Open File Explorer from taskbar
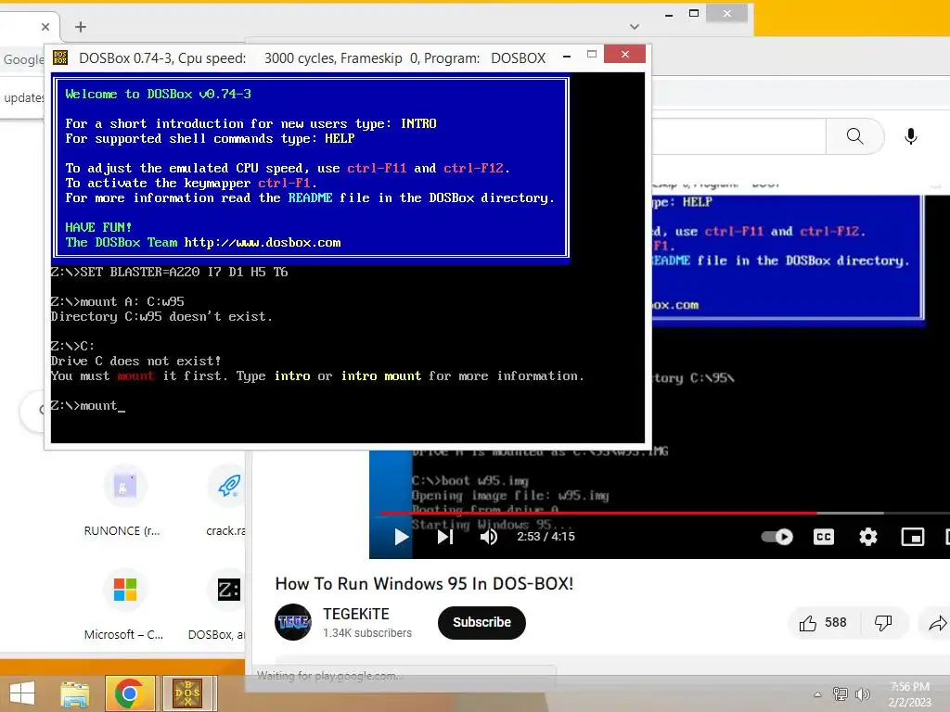This screenshot has height=712, width=950. click(74, 693)
